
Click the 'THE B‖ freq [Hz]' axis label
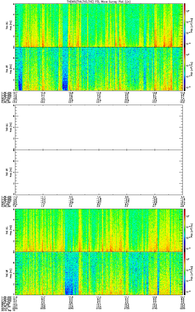pyautogui.click(x=9, y=274)
